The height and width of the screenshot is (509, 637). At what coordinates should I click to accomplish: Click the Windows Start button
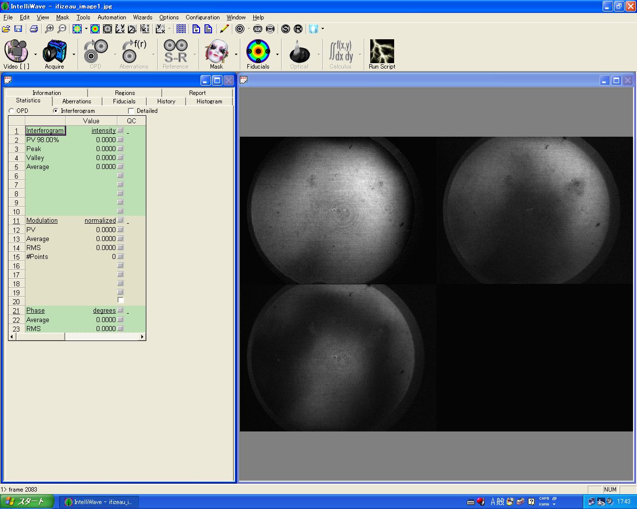pos(27,502)
